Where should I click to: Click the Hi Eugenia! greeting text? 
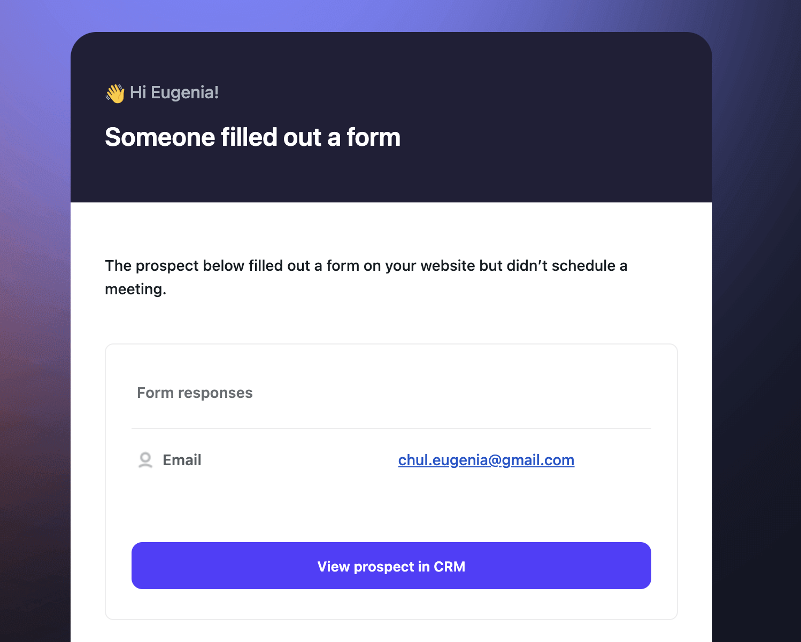[x=174, y=92]
